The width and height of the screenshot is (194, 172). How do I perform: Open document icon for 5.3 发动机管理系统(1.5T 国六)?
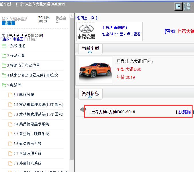10,114
